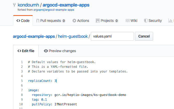Visit the upstream argoproj/argocd-example-apps repo
The height and width of the screenshot is (109, 174).
coord(54,10)
